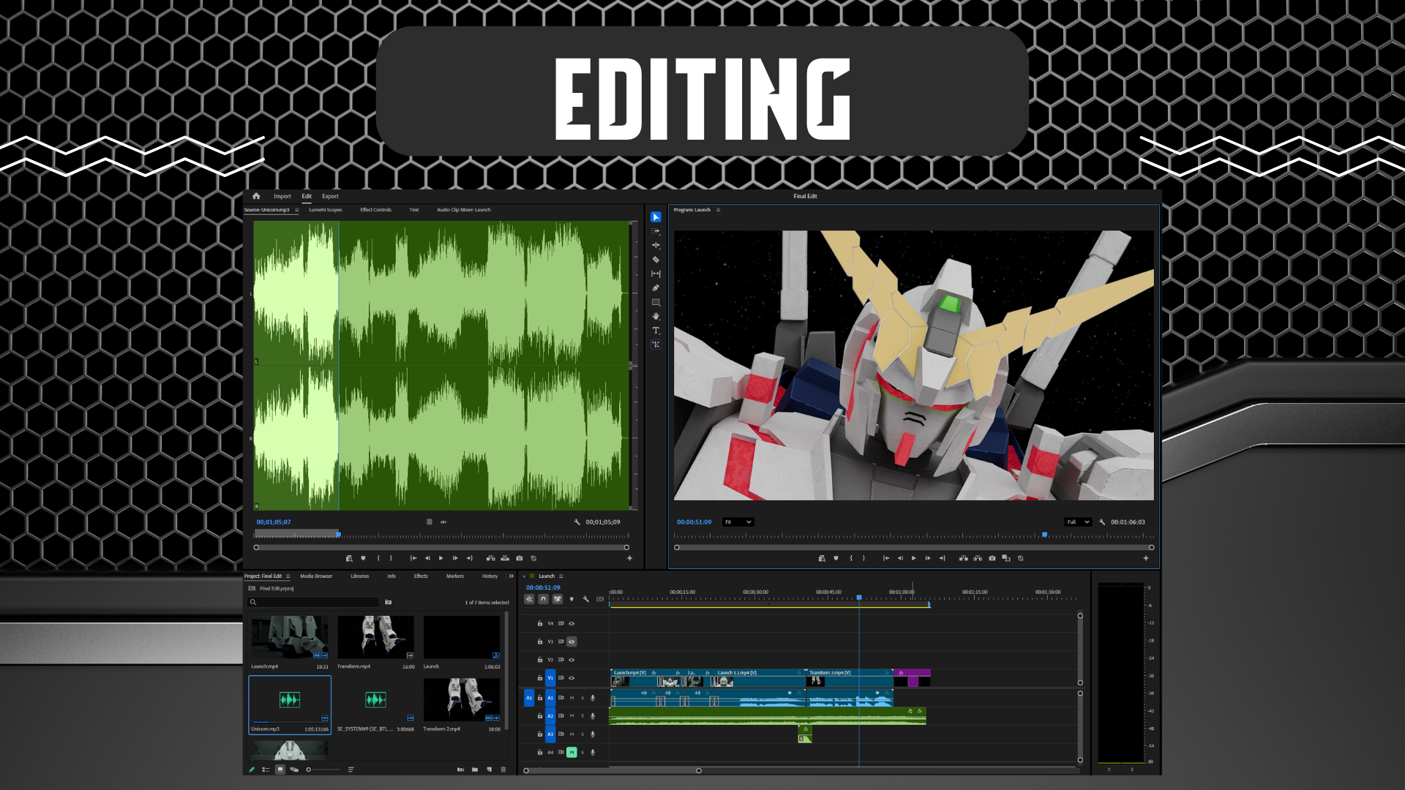Mute the A1 audio track
Screen dimensions: 1405x790
[x=572, y=698]
